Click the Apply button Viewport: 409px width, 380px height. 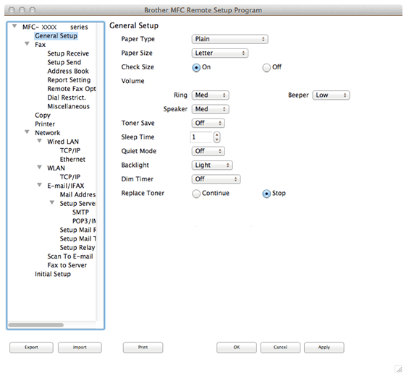[324, 347]
